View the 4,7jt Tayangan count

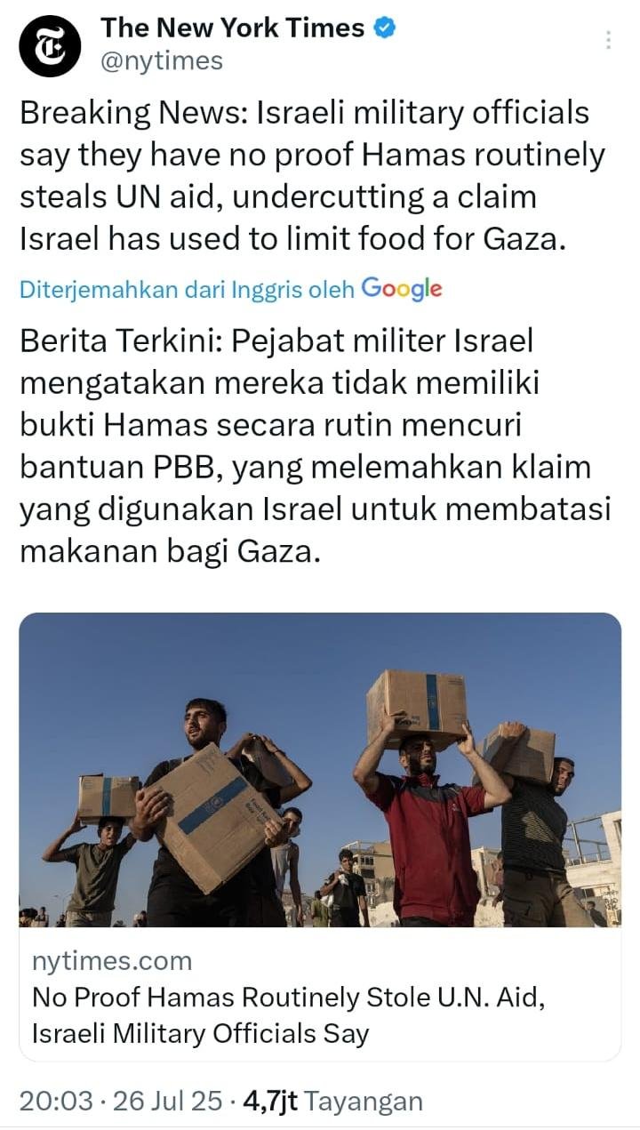point(332,1102)
